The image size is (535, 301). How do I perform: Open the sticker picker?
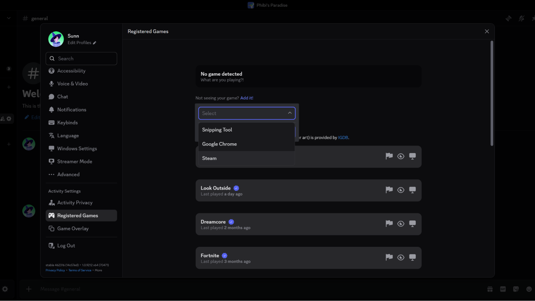tap(516, 289)
